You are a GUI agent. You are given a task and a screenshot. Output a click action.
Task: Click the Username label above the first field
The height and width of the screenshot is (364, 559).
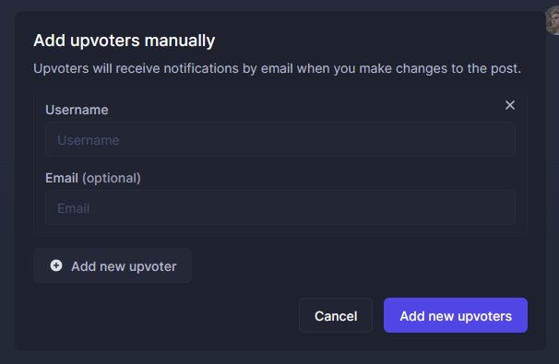coord(77,110)
